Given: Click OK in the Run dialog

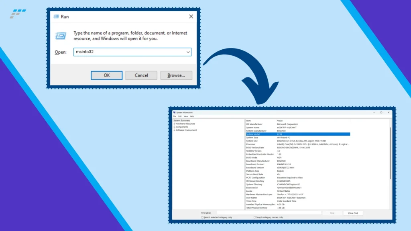Looking at the screenshot, I should (x=106, y=75).
